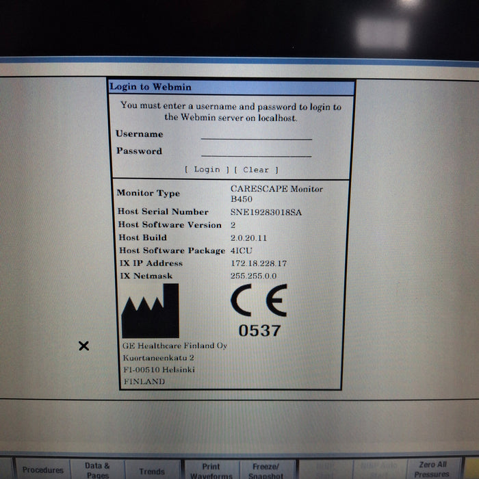
Task: Click the Login to Webmin title bar
Action: tap(231, 88)
